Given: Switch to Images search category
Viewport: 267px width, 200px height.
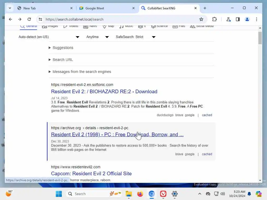Looking at the screenshot, I should pyautogui.click(x=50, y=26).
